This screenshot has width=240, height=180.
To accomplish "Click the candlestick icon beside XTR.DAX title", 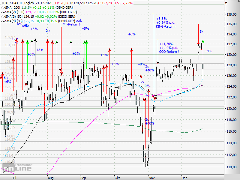I will click(x=3, y=3).
